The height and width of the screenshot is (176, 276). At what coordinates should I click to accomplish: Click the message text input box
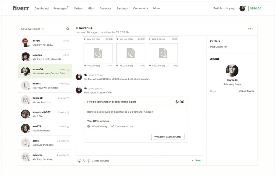coord(139,151)
